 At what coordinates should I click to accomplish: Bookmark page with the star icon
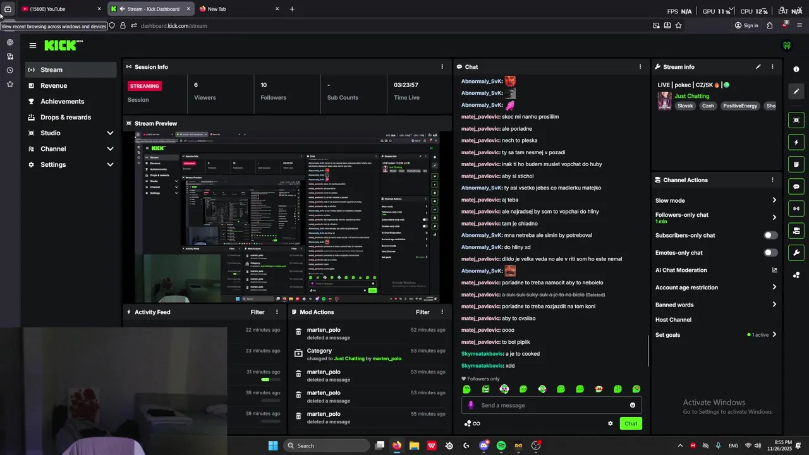click(x=678, y=25)
